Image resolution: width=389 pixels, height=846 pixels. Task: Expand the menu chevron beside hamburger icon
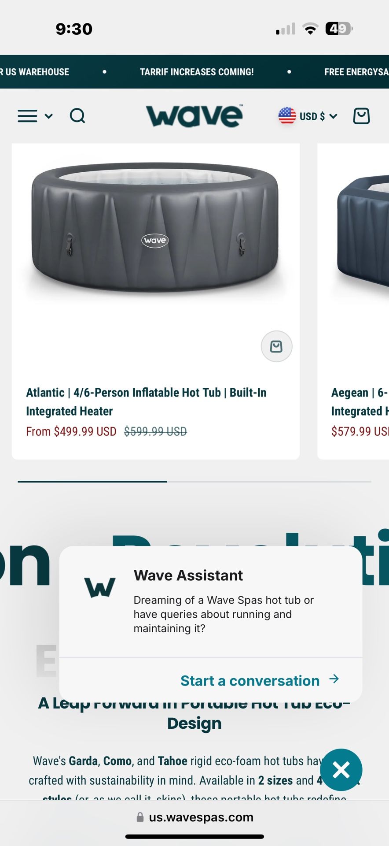49,116
